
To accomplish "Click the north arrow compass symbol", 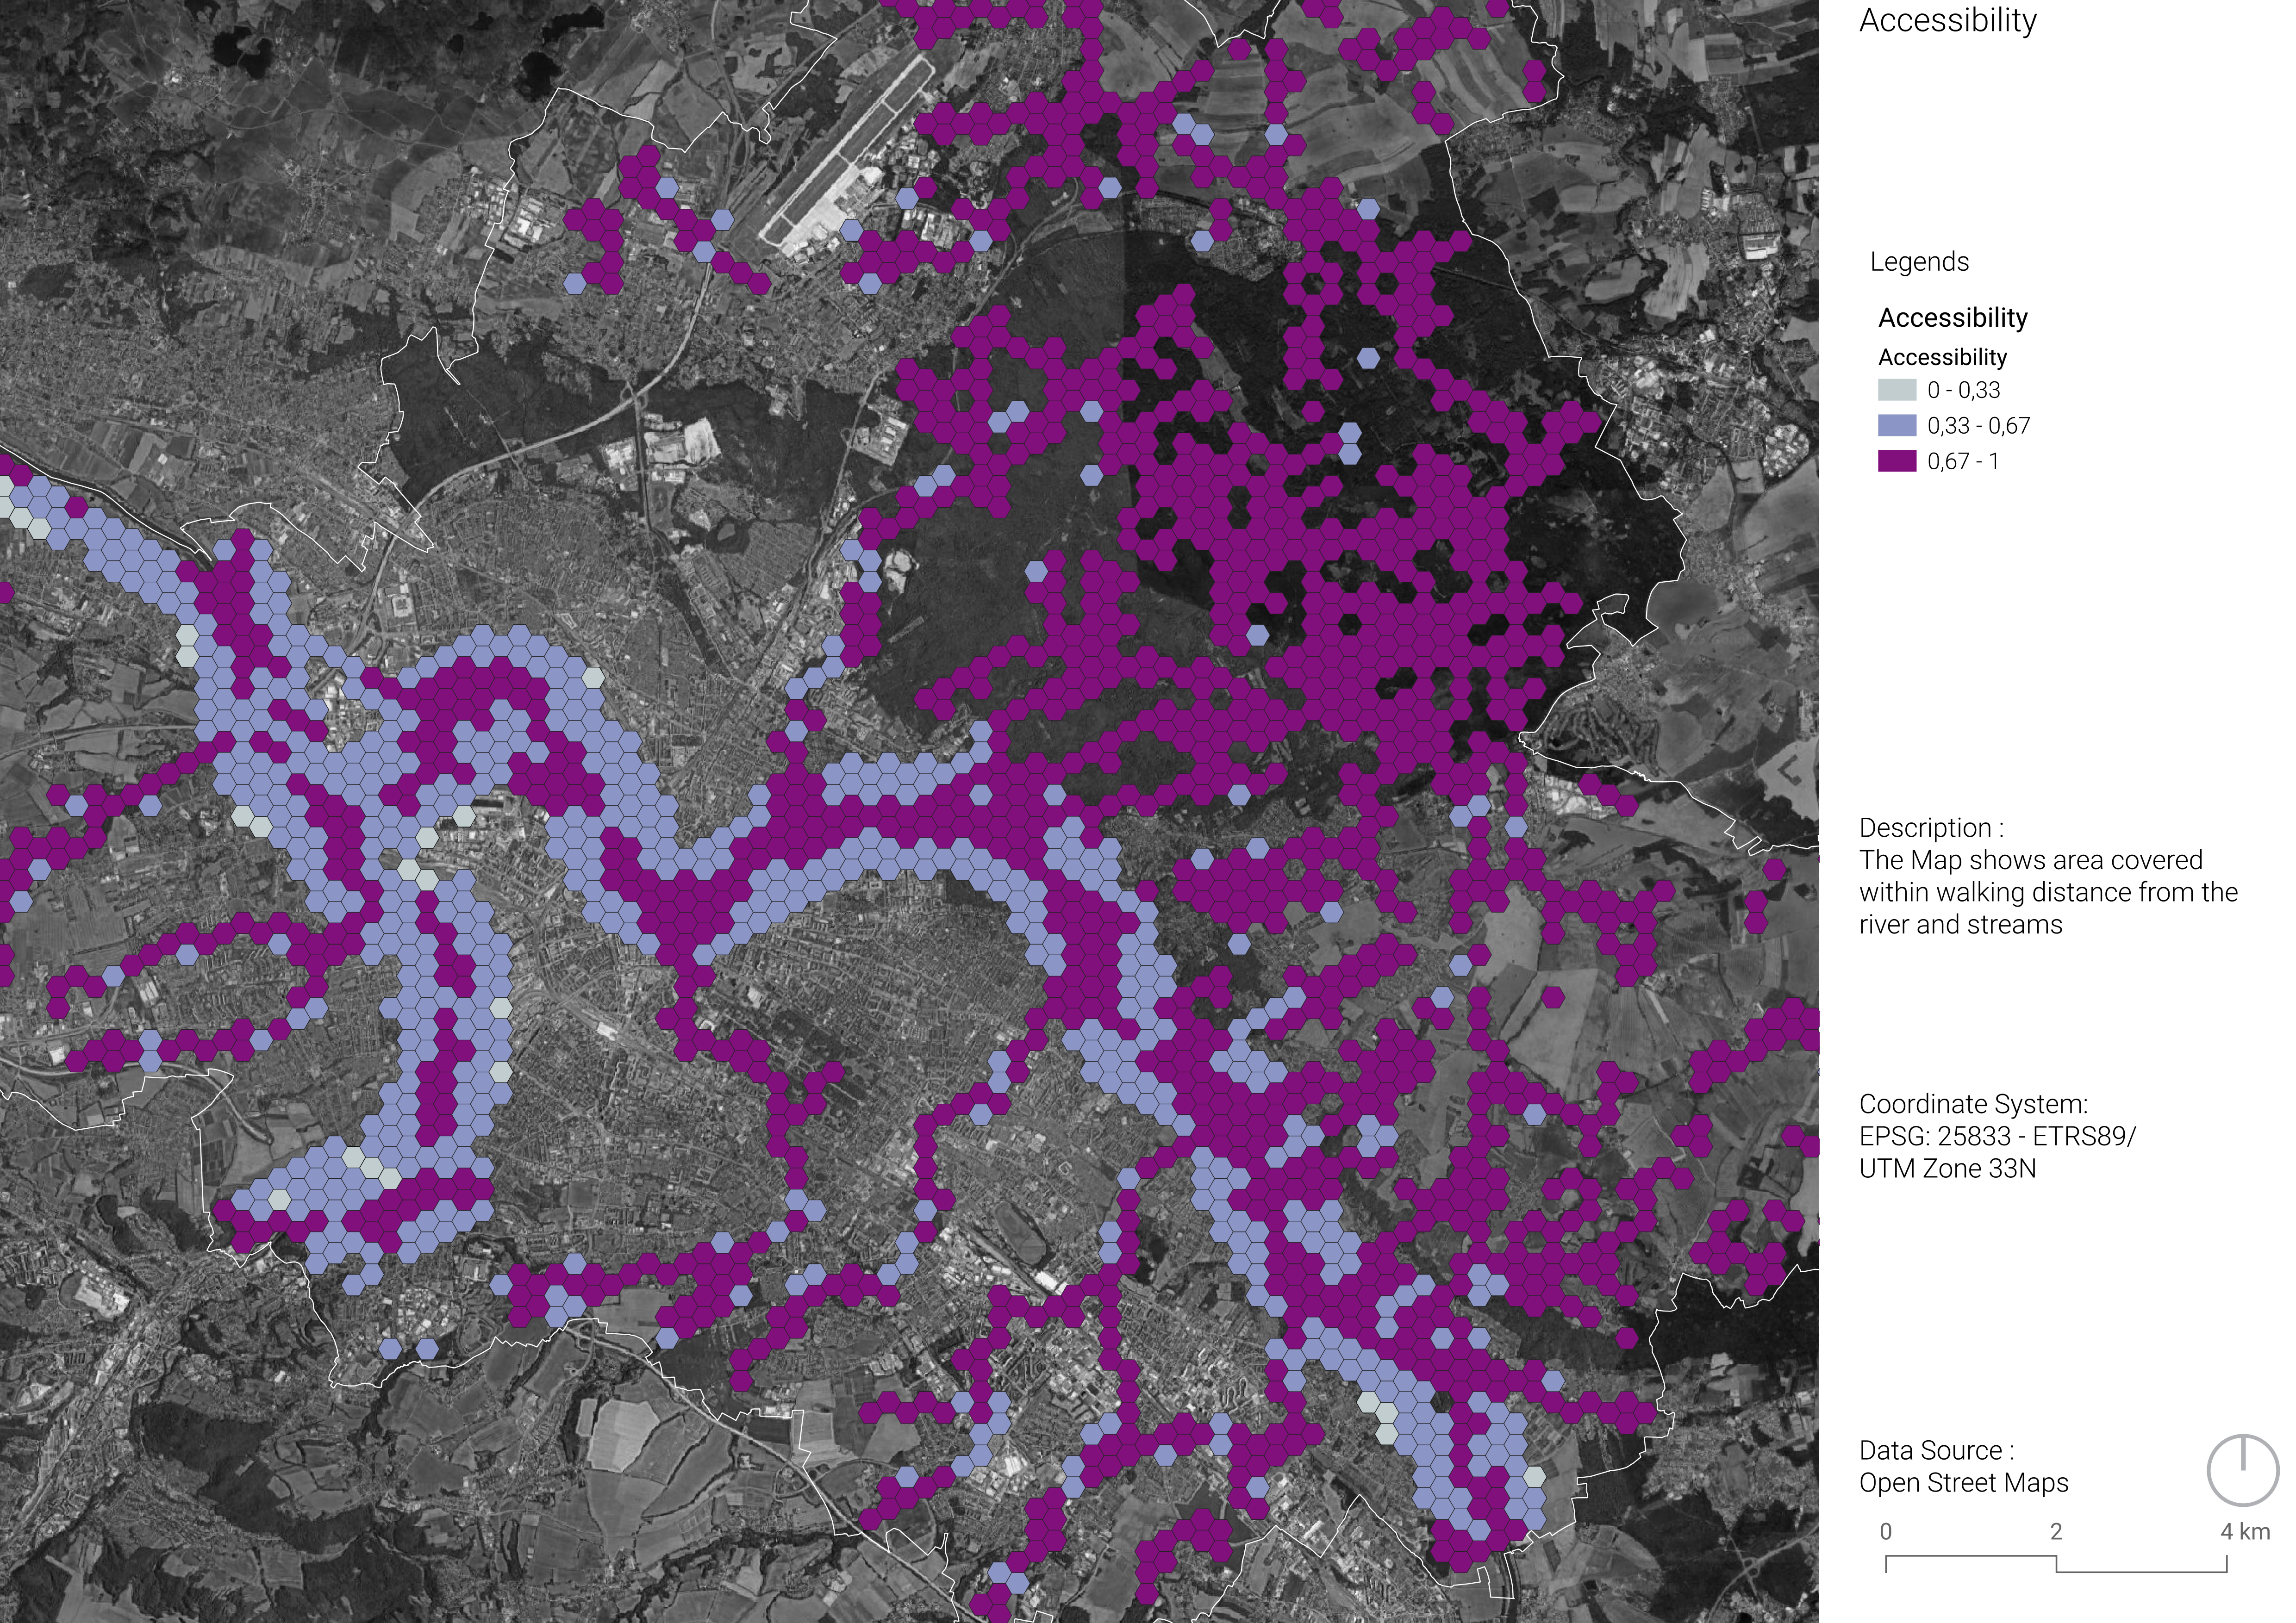I will click(x=2243, y=1469).
